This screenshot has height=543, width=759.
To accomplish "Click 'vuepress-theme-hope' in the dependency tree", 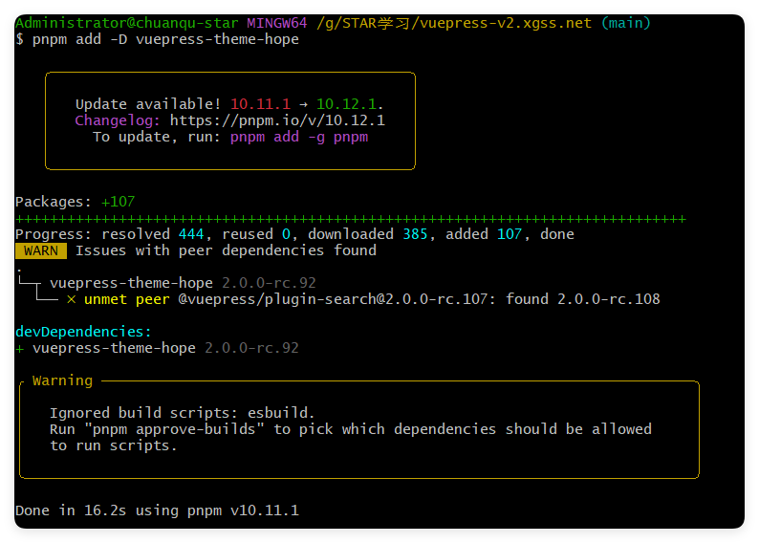I will (131, 283).
